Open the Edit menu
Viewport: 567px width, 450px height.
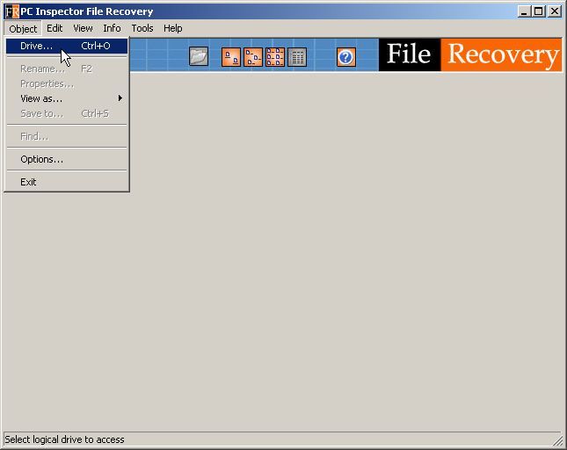pos(55,28)
